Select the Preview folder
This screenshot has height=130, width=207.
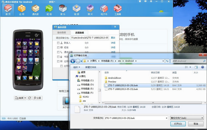coord(112,82)
